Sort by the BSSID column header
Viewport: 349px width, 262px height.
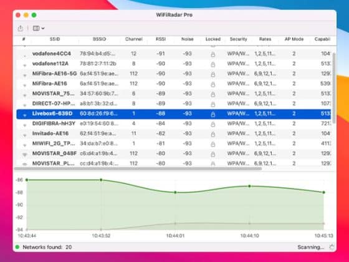click(99, 39)
